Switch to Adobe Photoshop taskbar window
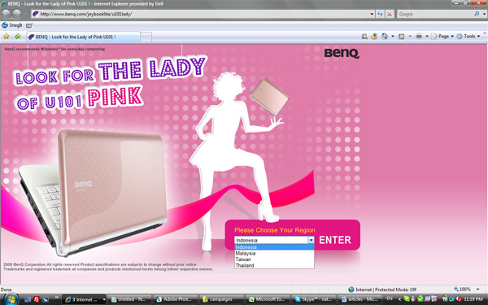488x305 pixels. point(176,299)
